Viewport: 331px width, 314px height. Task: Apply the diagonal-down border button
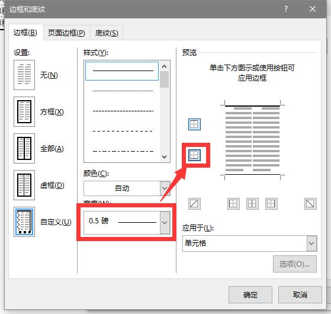click(310, 204)
